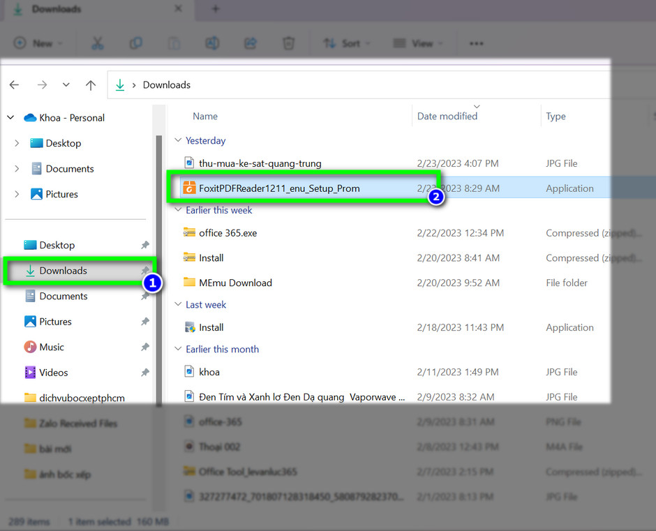Expand the Documents node under Khoa - Personal
This screenshot has height=531, width=656.
click(17, 169)
